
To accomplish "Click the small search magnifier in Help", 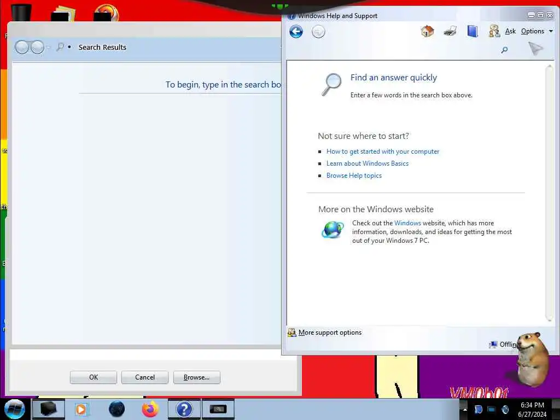I will [x=504, y=50].
